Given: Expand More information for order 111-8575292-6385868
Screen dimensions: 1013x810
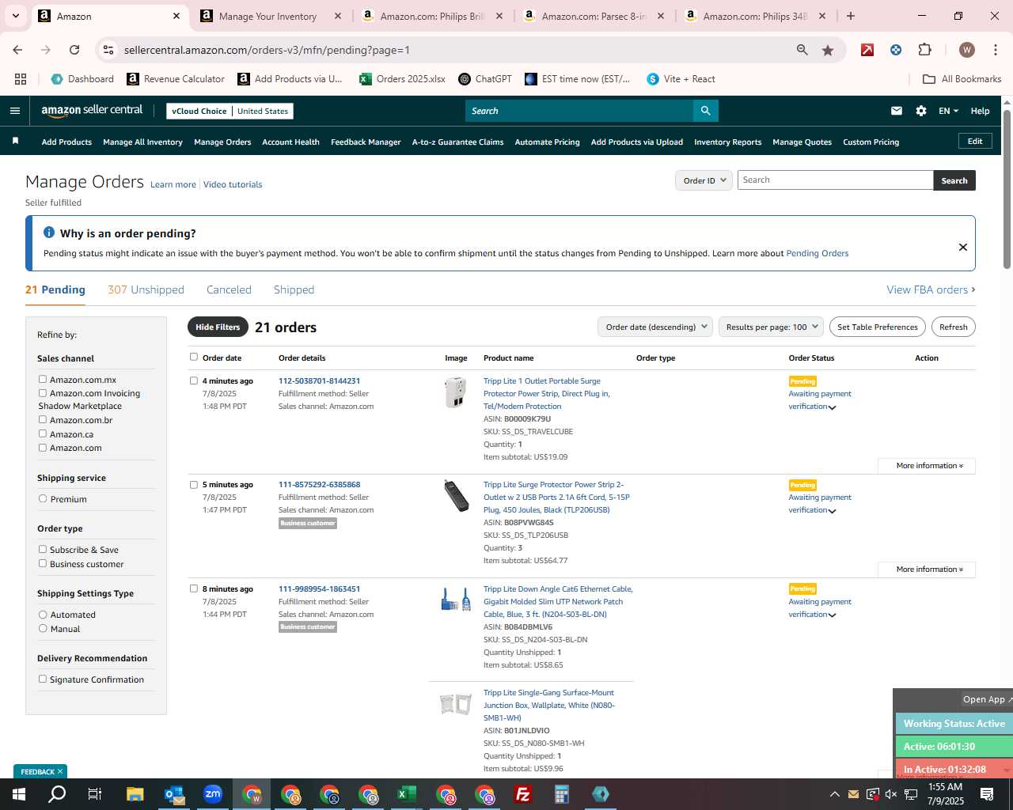Looking at the screenshot, I should 927,570.
